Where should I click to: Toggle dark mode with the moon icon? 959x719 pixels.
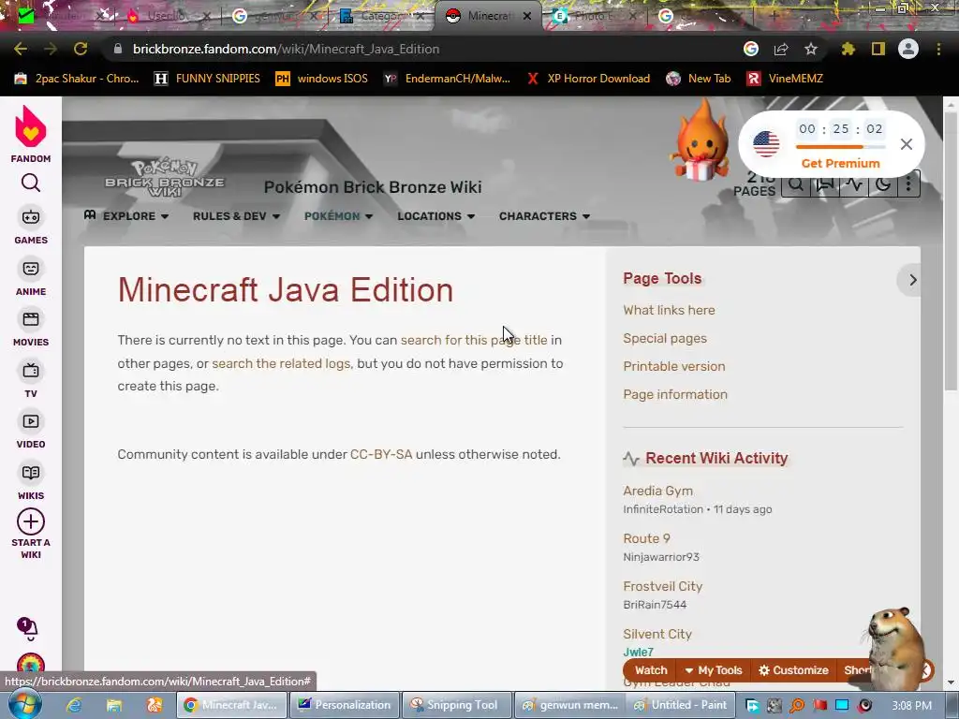pyautogui.click(x=882, y=184)
